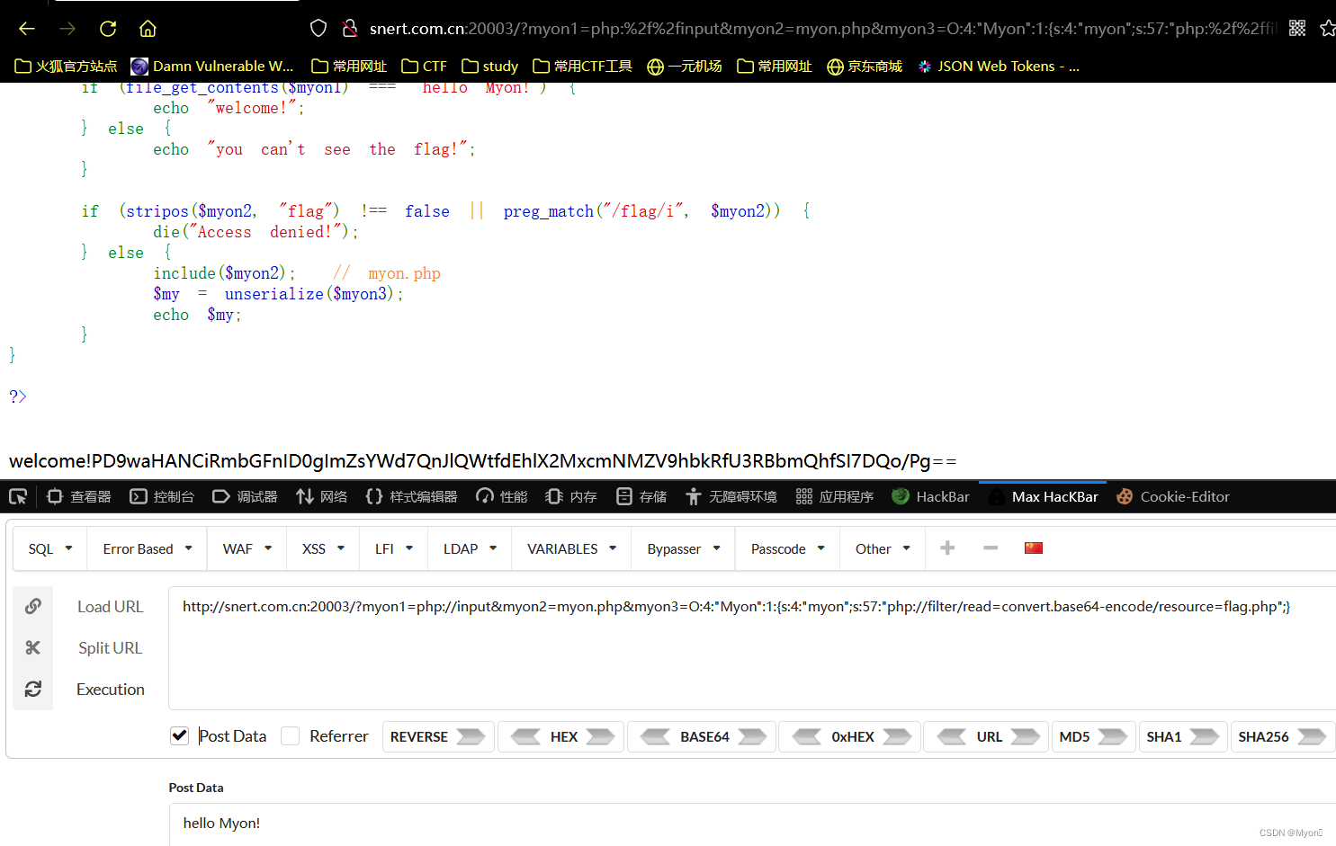Screen dimensions: 1336x846
Task: Click the MD5 hash button
Action: point(1093,736)
